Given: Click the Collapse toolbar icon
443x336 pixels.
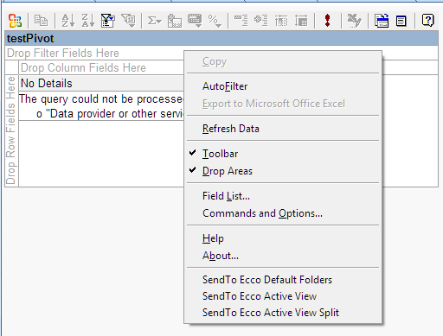Looking at the screenshot, I should click(x=241, y=21).
